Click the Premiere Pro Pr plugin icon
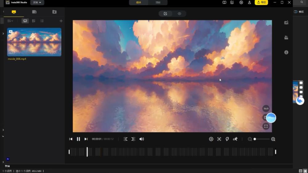 coord(8,159)
